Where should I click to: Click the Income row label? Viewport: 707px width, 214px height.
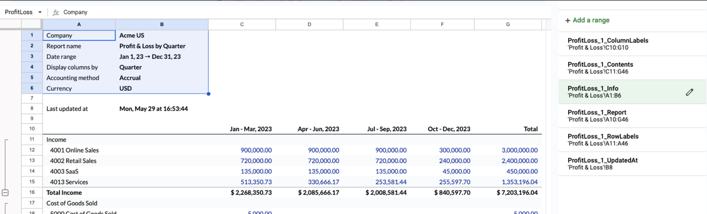click(56, 140)
